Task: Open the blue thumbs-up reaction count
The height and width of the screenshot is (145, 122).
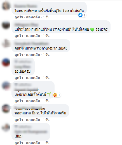Action: (82, 15)
